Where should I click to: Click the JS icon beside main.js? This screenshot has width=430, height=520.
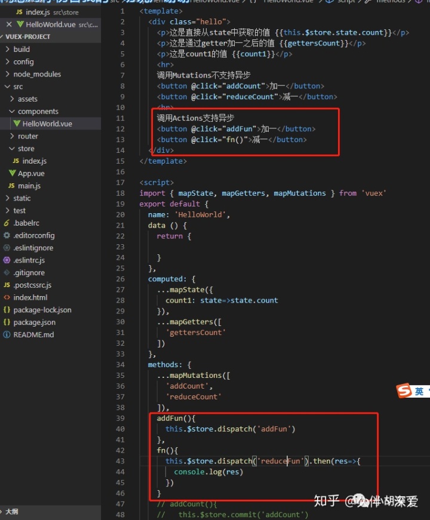coord(11,186)
